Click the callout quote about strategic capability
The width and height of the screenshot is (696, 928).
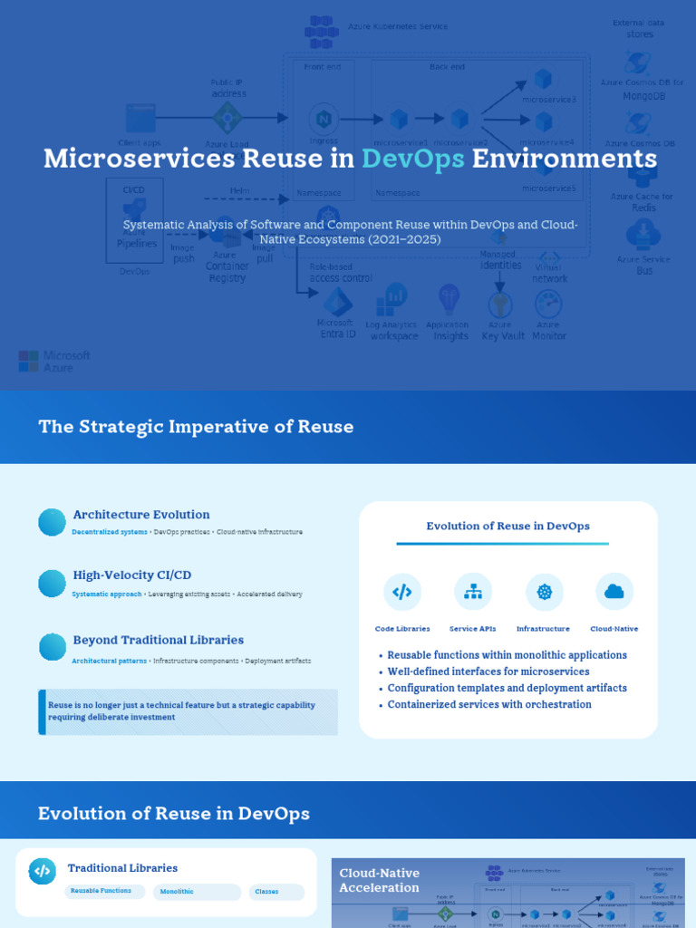188,712
